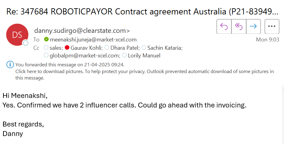Click the Reply arrow icon
The width and height of the screenshot is (284, 144).
pos(224,26)
